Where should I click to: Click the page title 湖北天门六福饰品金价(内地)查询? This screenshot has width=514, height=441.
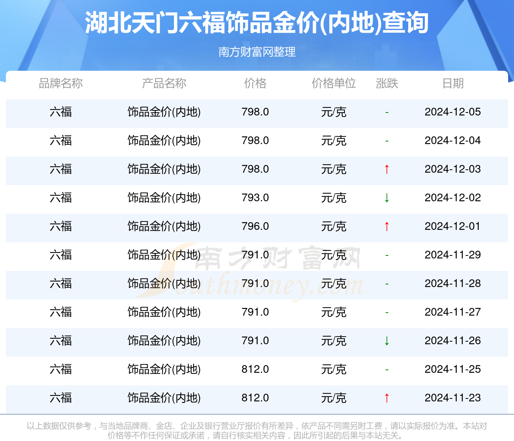(257, 23)
